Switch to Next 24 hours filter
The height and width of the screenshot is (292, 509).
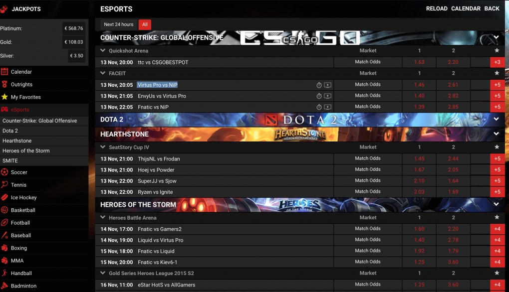click(x=118, y=24)
